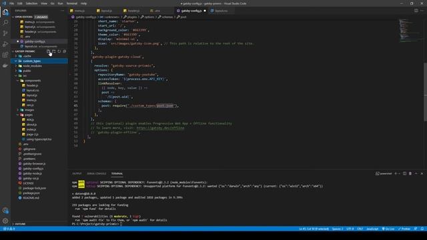The width and height of the screenshot is (427, 240).
Task: Open the File menu
Action: point(11,3)
